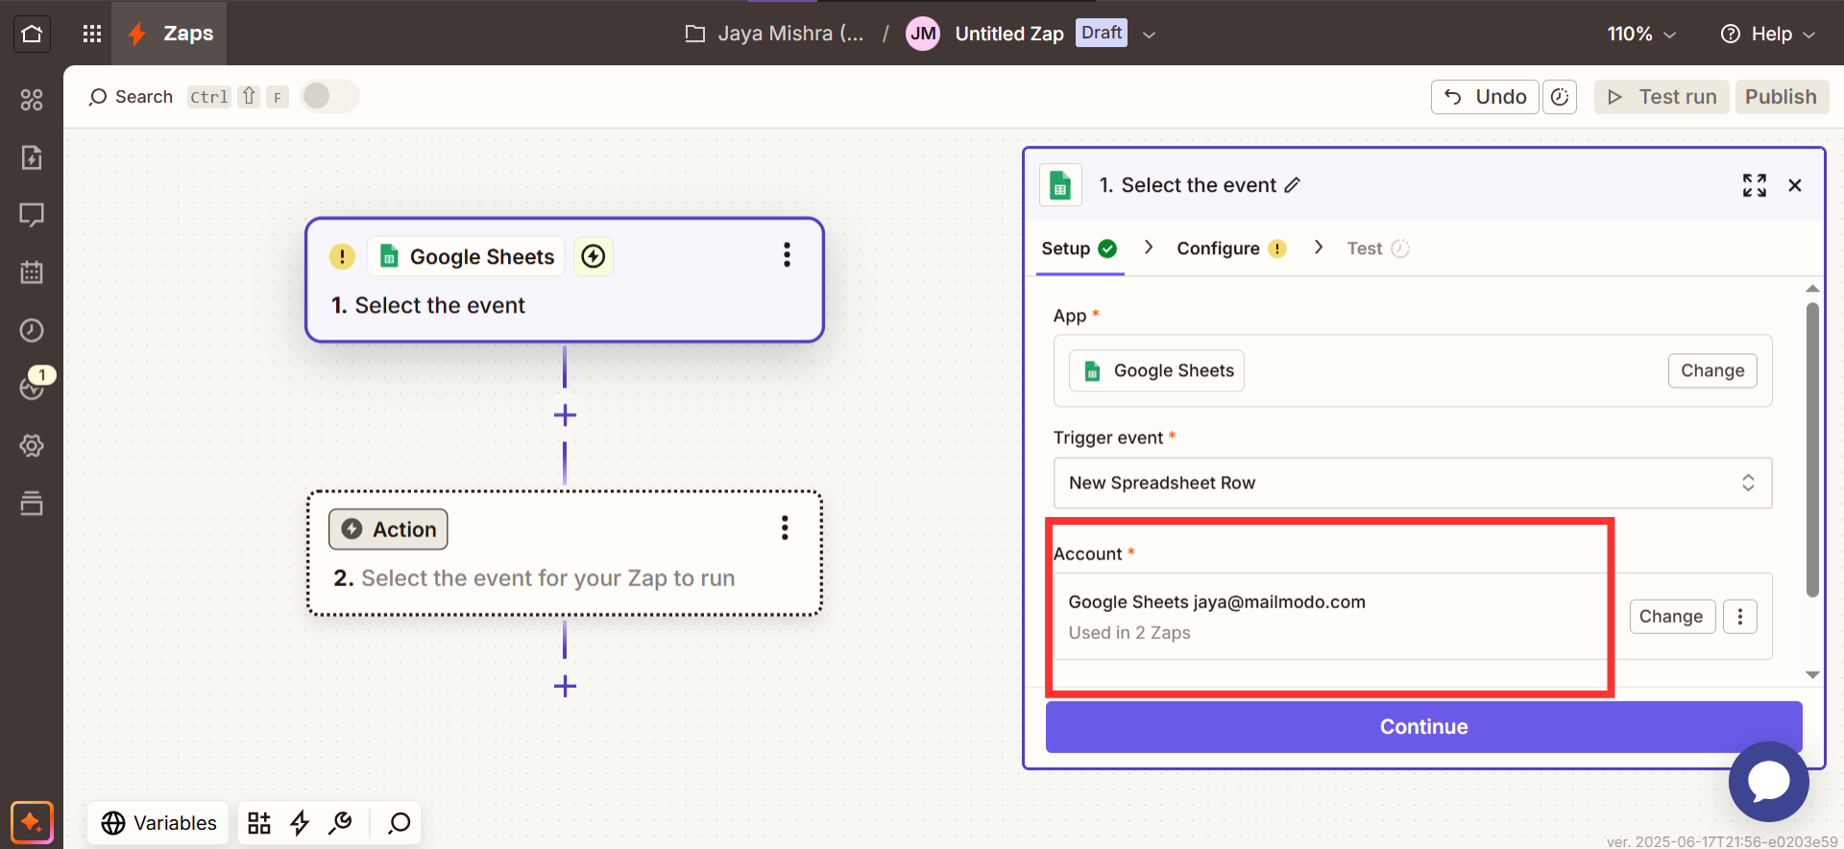Viewport: 1844px width, 849px height.
Task: Start a Test run
Action: tap(1662, 97)
